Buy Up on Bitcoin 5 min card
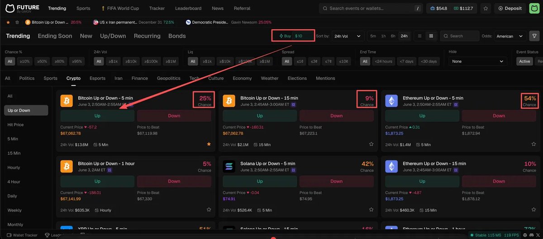This screenshot has width=543, height=239. click(x=97, y=116)
